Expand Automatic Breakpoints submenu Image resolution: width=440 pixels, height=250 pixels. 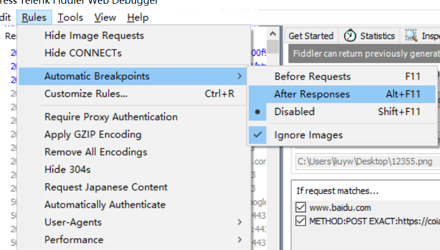point(132,76)
